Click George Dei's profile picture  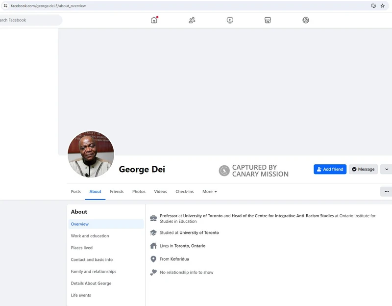[91, 153]
